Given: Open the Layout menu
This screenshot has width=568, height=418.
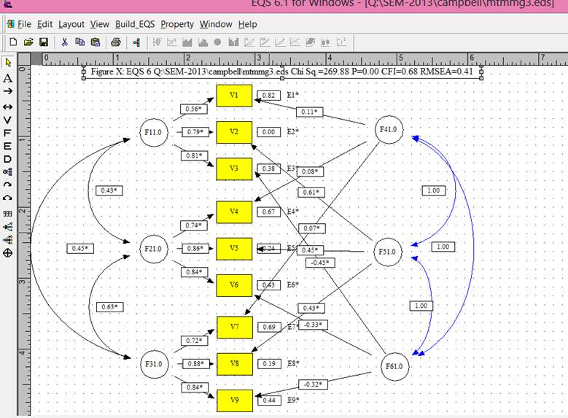Looking at the screenshot, I should 71,24.
